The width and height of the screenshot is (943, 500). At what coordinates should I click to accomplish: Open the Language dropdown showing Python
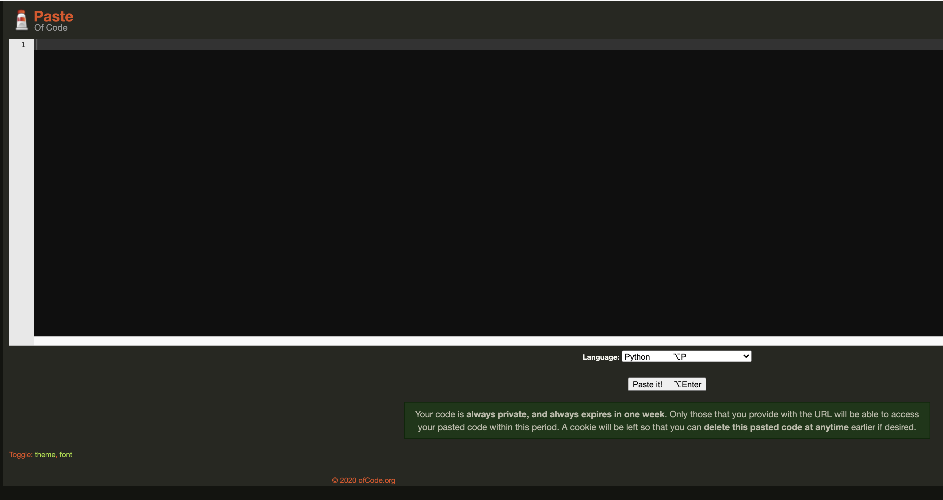tap(686, 357)
